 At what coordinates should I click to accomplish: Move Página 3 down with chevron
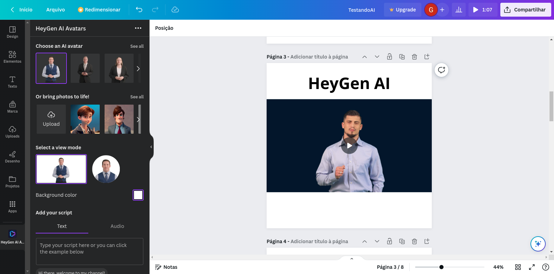pyautogui.click(x=377, y=57)
